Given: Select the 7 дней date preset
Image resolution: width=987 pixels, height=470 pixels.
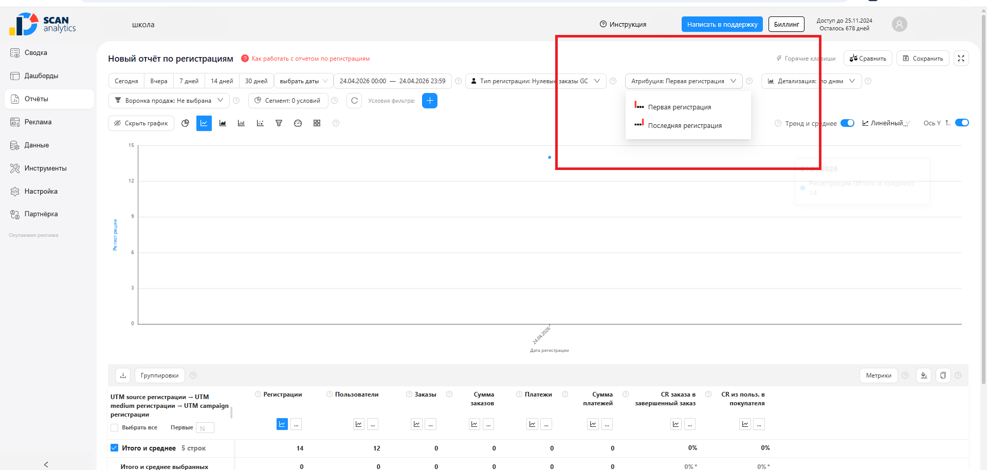Looking at the screenshot, I should click(x=189, y=81).
